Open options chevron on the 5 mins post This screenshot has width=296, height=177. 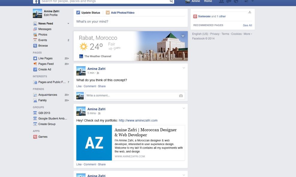tap(184, 108)
